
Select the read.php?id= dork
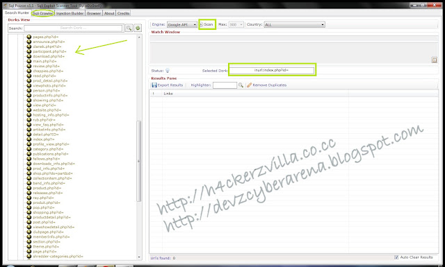44,76
